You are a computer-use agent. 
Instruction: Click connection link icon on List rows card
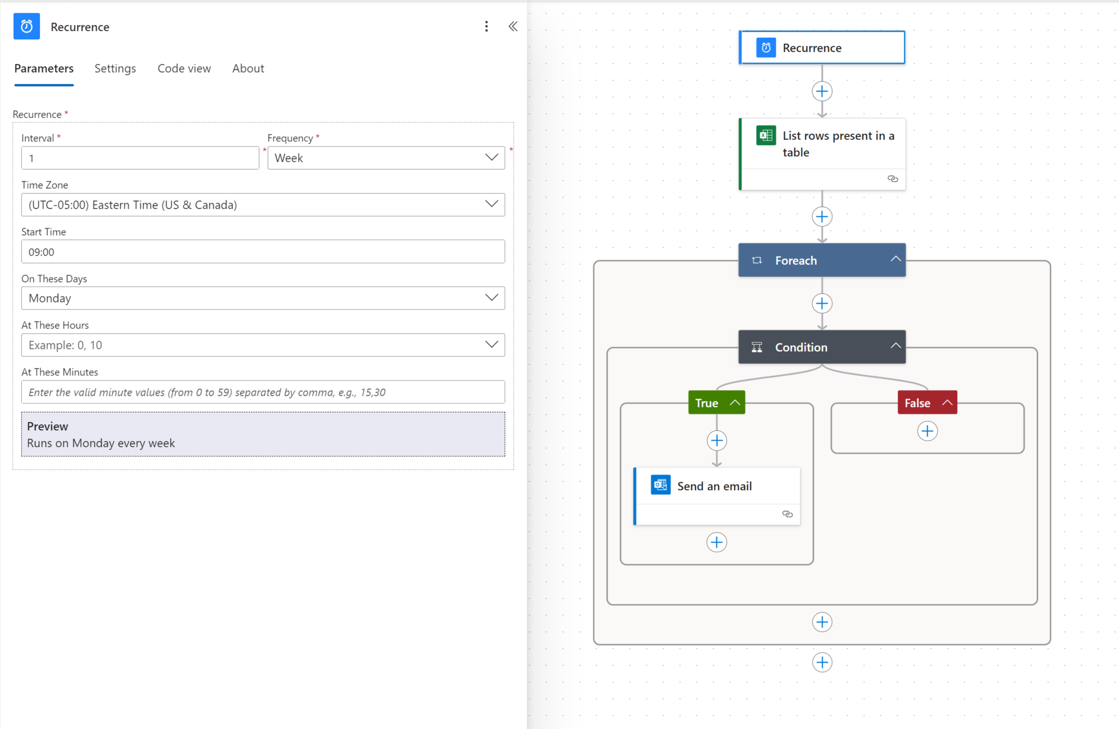point(893,179)
